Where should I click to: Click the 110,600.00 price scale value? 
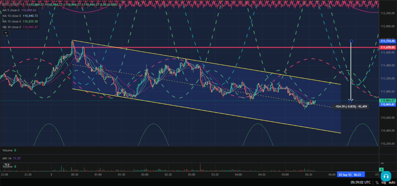tap(388, 118)
